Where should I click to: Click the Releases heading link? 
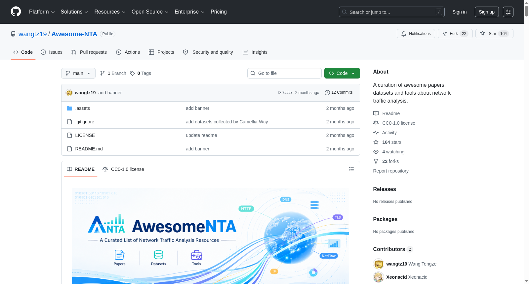click(385, 189)
